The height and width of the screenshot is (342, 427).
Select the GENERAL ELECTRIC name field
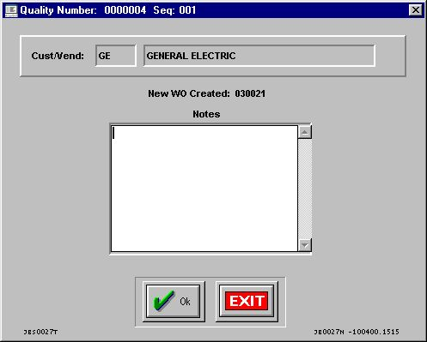pyautogui.click(x=259, y=56)
